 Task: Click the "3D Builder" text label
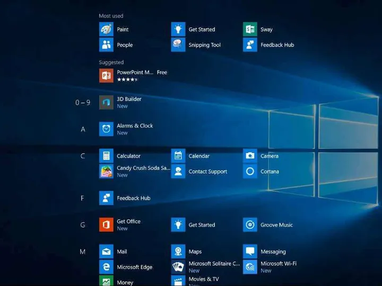click(129, 99)
